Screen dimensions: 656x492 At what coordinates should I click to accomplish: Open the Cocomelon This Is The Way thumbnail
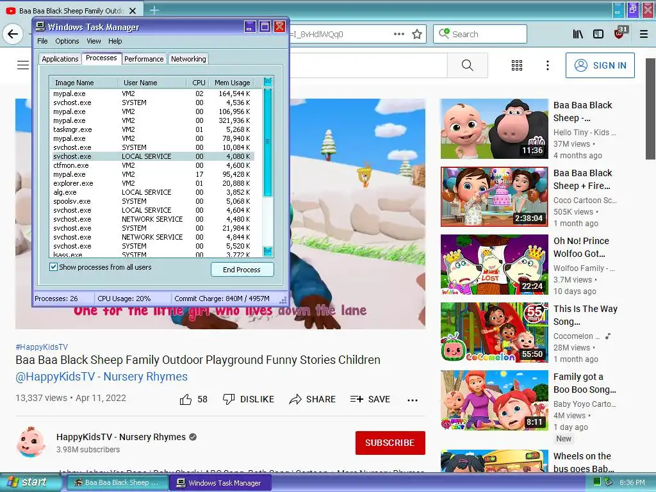(494, 332)
